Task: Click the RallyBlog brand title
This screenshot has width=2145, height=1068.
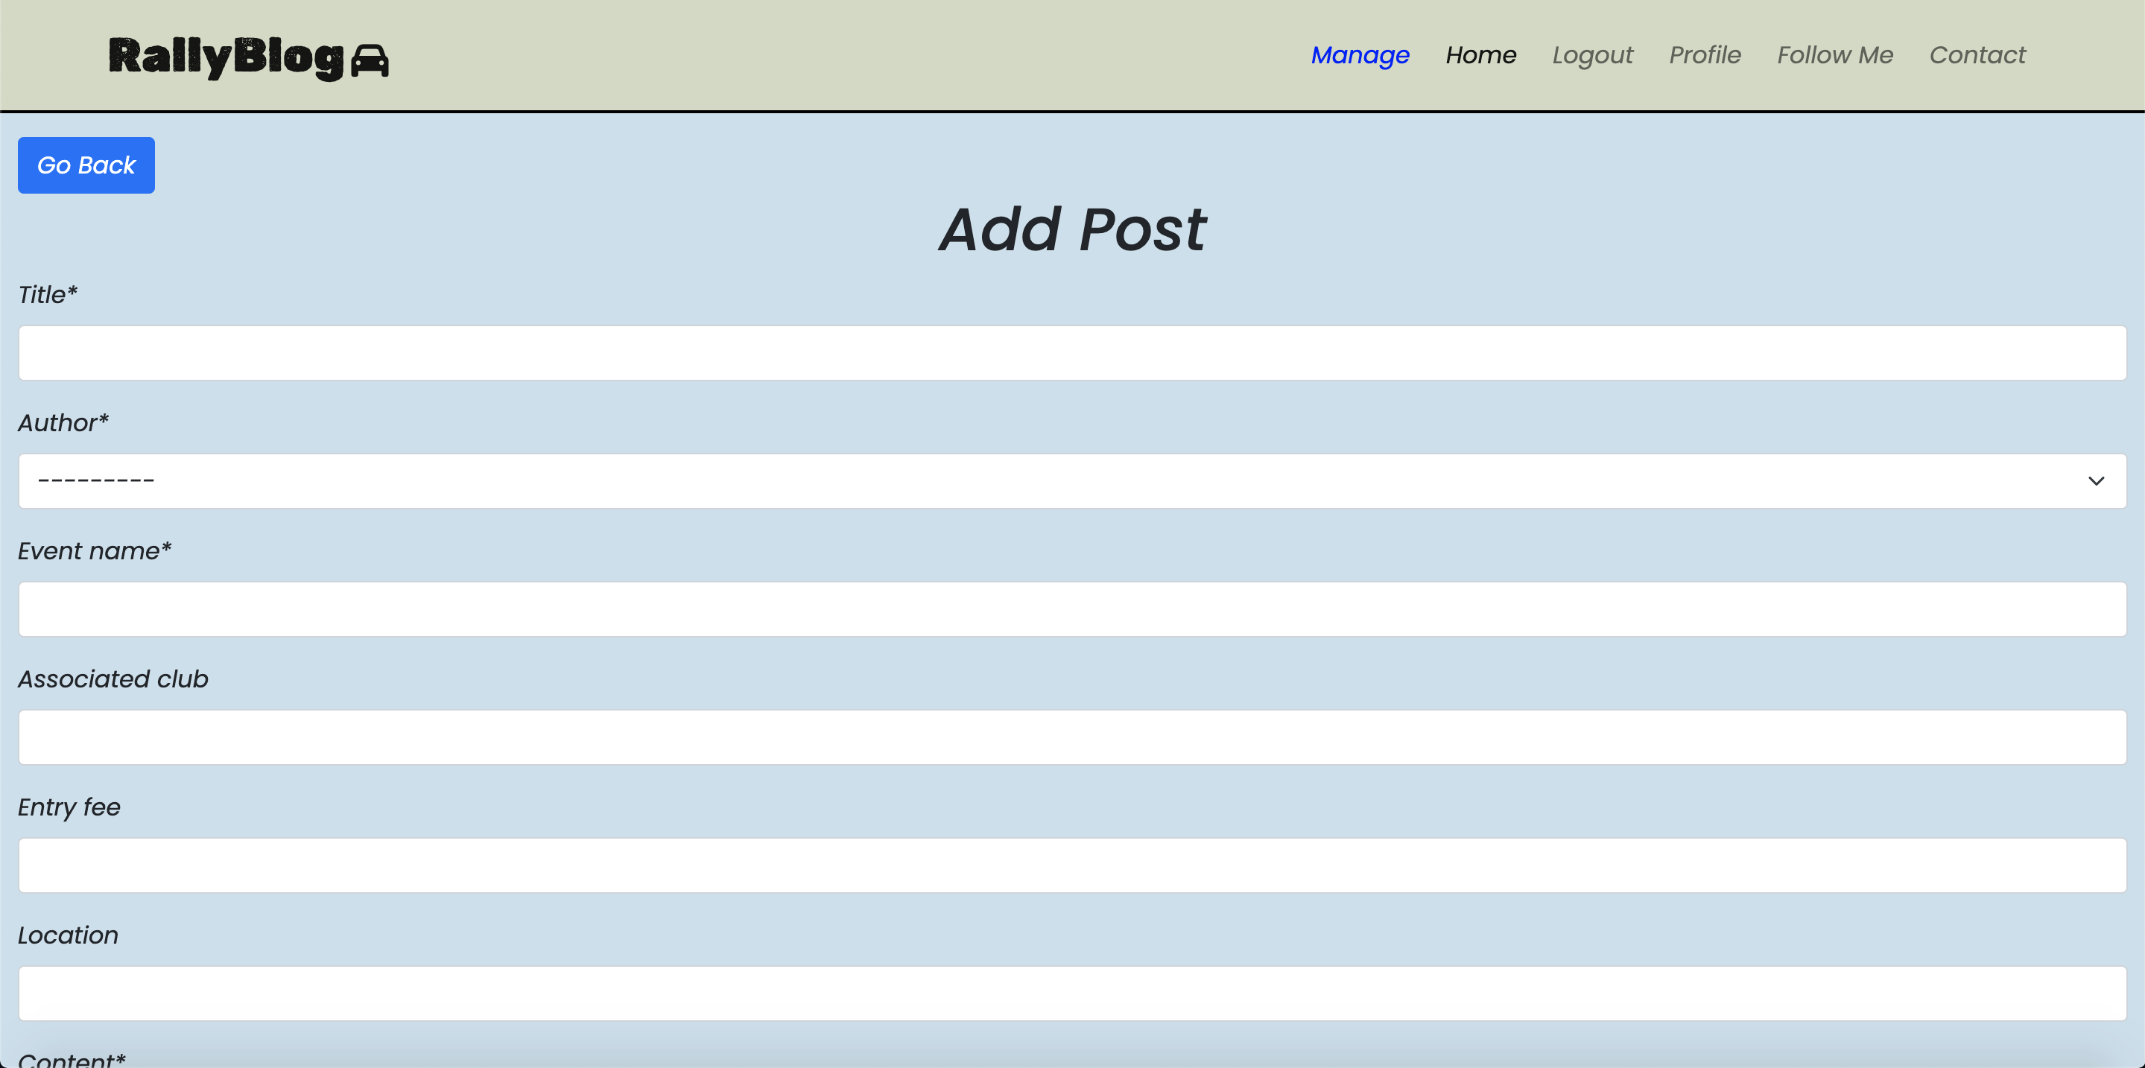Action: point(226,57)
